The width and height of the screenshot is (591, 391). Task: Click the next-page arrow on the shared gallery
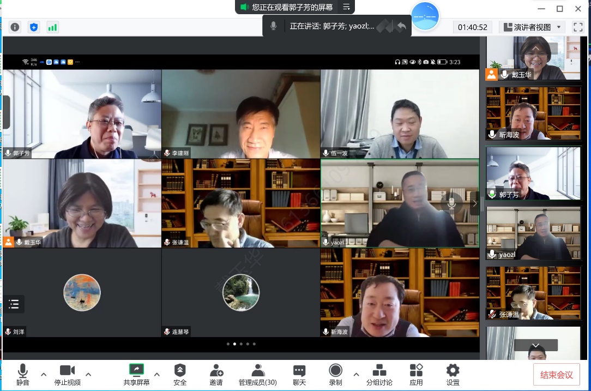pyautogui.click(x=475, y=203)
